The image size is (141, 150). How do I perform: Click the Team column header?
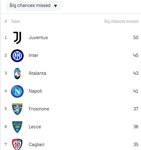pos(15,21)
